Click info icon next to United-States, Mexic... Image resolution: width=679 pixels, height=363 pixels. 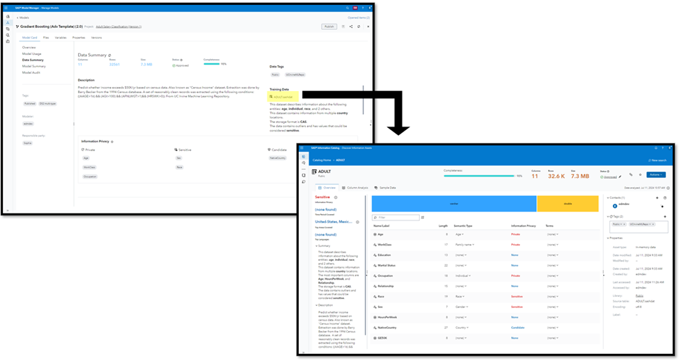(357, 222)
